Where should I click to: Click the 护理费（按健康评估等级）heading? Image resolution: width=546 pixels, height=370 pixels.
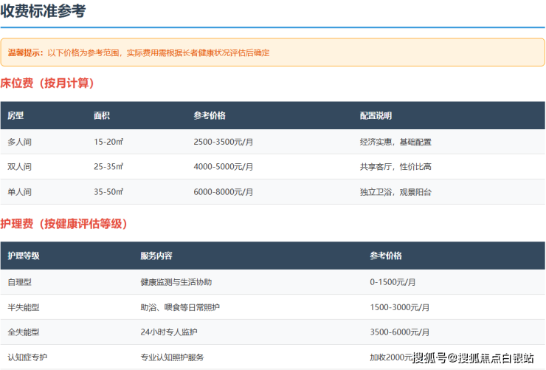click(63, 224)
